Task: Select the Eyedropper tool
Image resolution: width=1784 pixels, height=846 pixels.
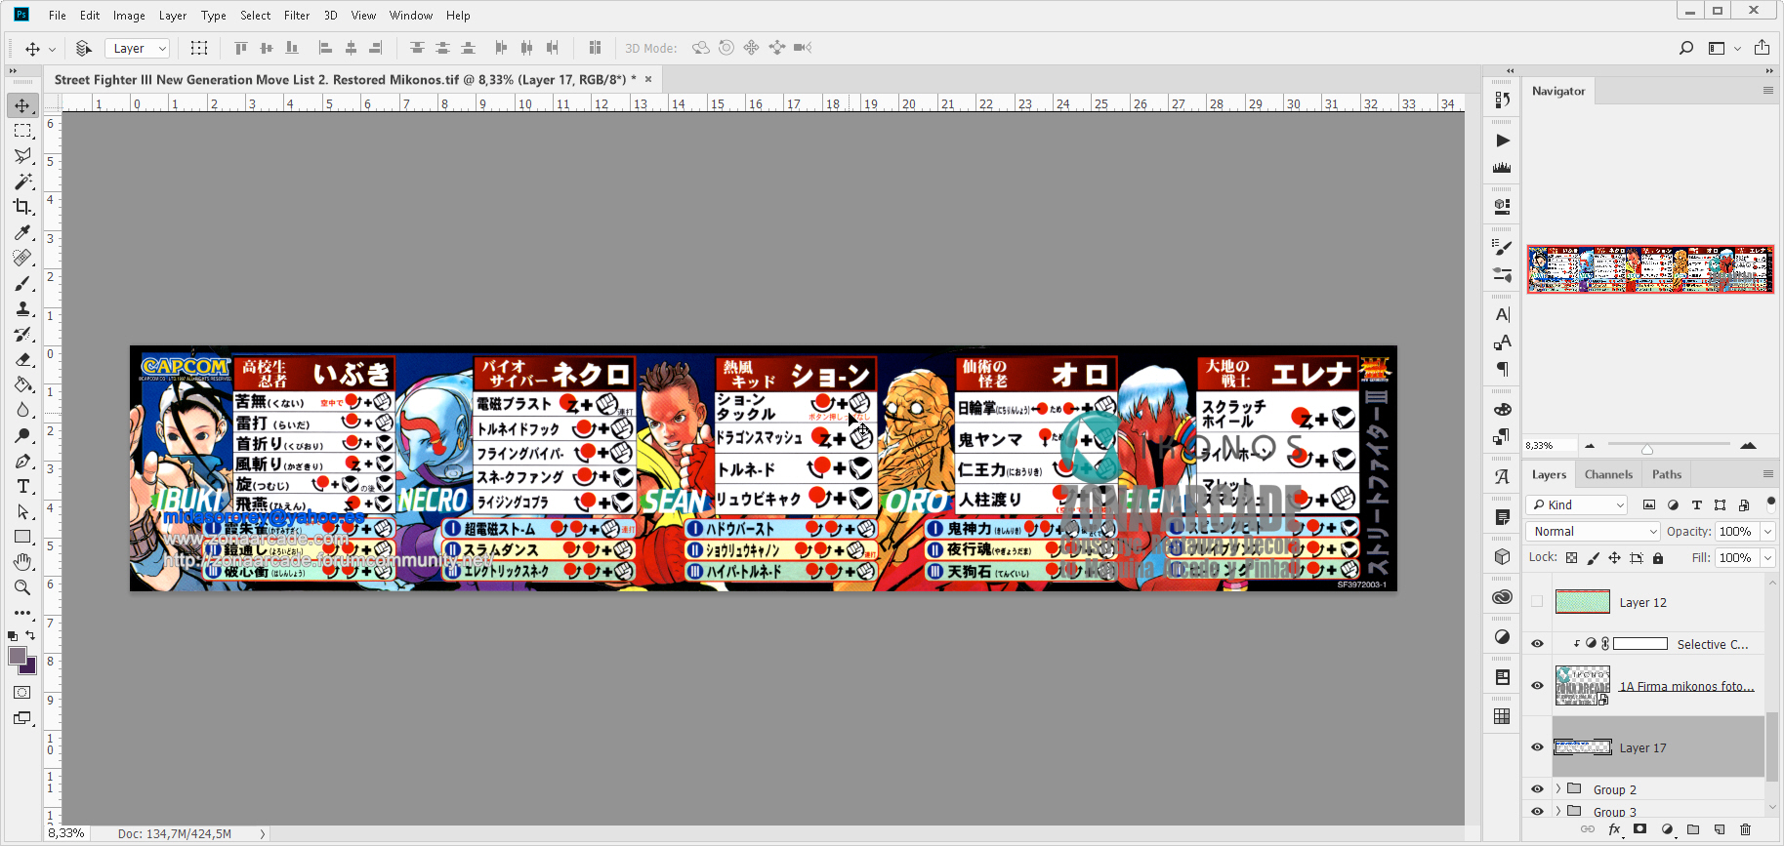Action: click(x=22, y=232)
